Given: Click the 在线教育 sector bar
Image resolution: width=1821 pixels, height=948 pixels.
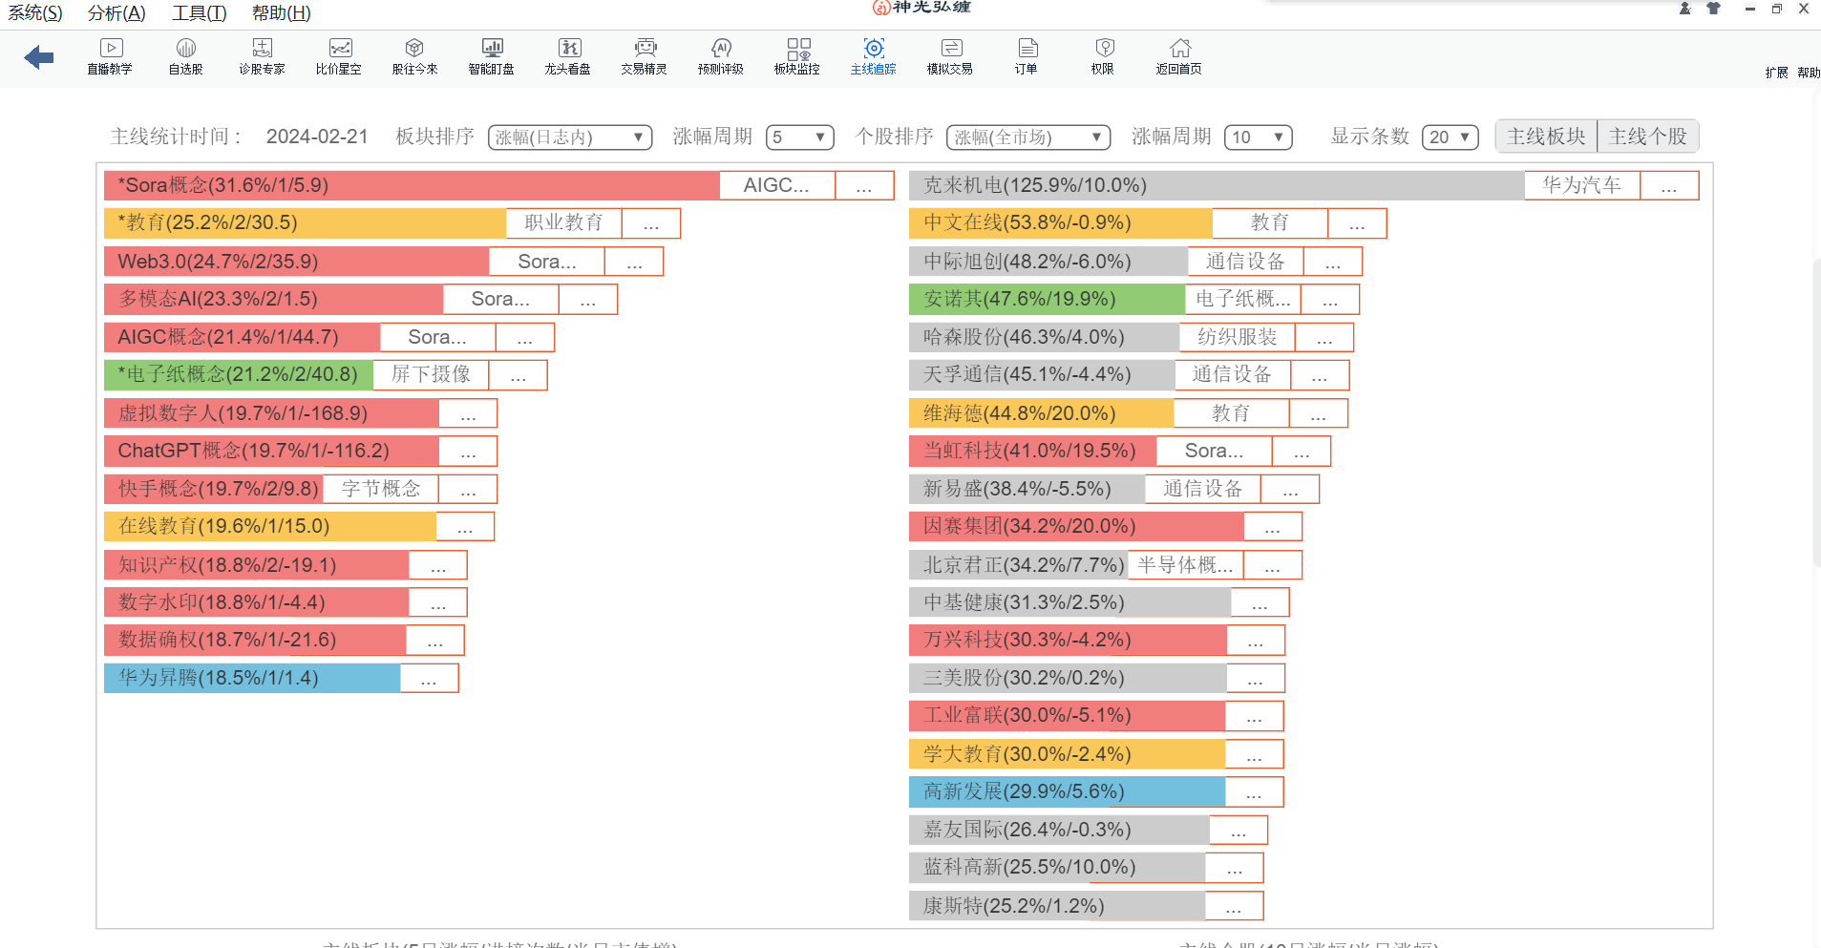Looking at the screenshot, I should [270, 526].
